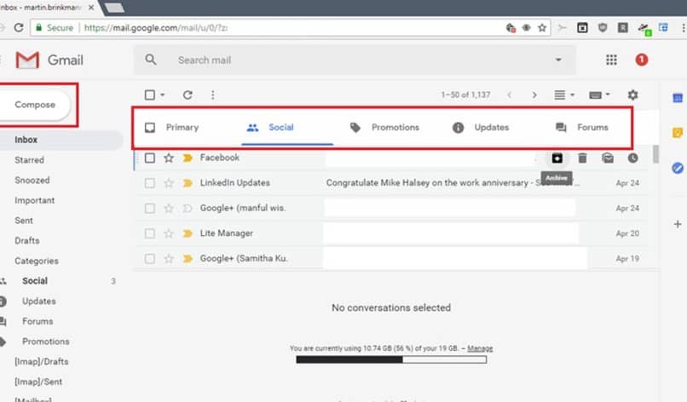The height and width of the screenshot is (402, 687).
Task: Select the Facebook email checkbox
Action: tap(150, 158)
